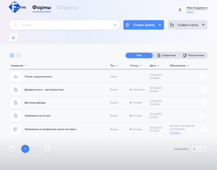The width and height of the screenshot is (217, 170).
Task: Go to page 2
Action: click(35, 149)
